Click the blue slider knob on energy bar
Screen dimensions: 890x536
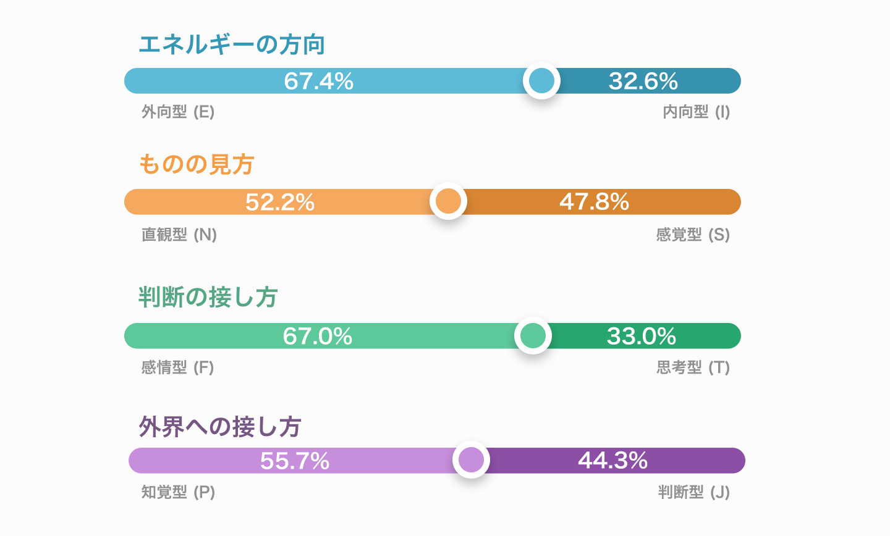tap(541, 81)
